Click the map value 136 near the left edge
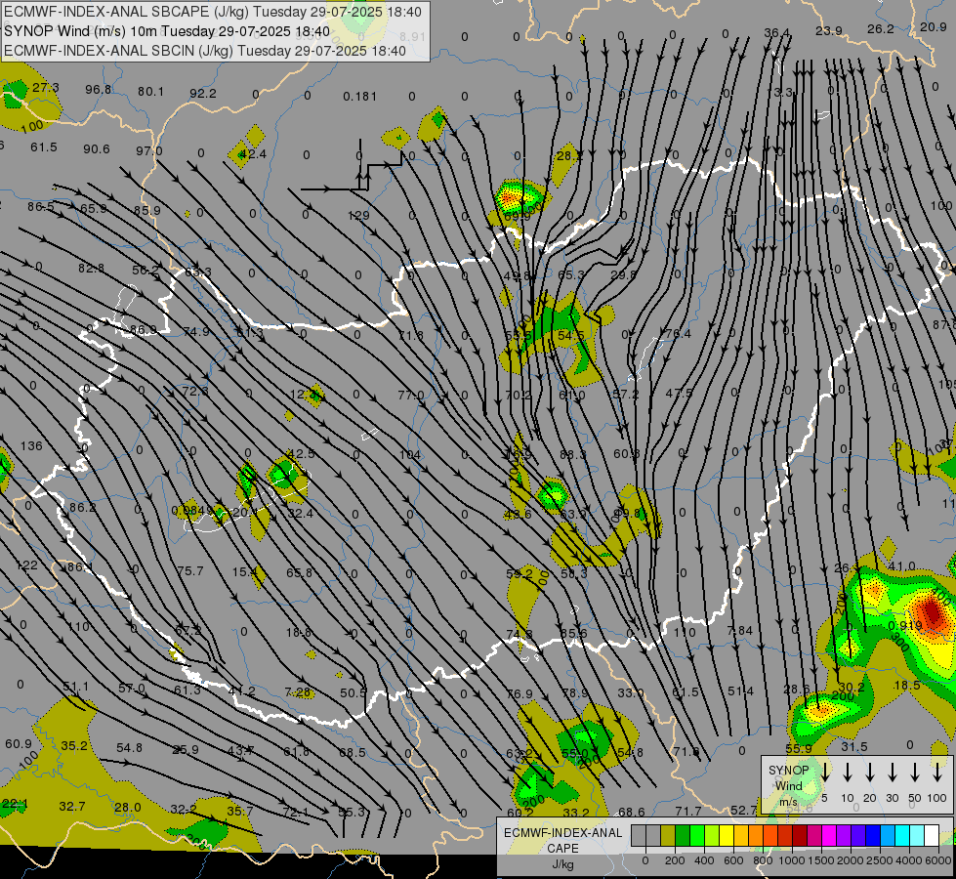This screenshot has height=879, width=956. [x=31, y=446]
